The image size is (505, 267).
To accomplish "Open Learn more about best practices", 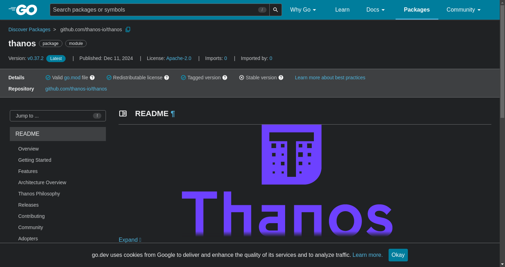I will pos(330,78).
